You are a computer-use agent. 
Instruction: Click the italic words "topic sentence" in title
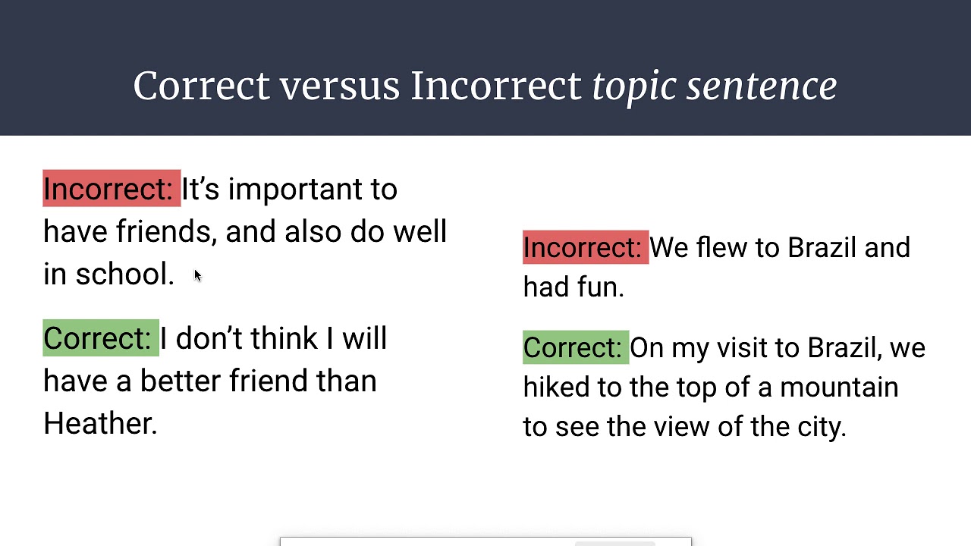714,86
